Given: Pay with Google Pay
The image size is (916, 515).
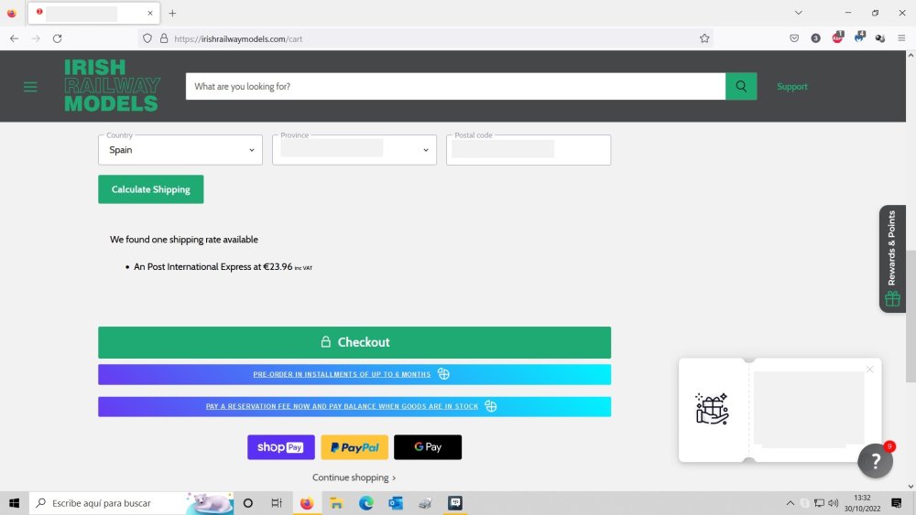Looking at the screenshot, I should [428, 447].
